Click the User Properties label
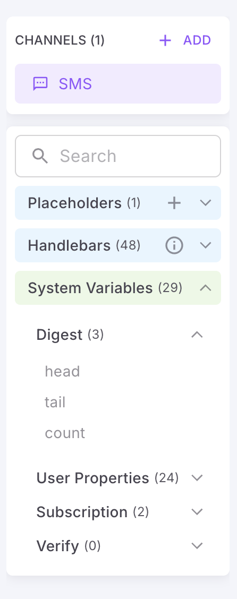This screenshot has height=599, width=237. pos(92,477)
